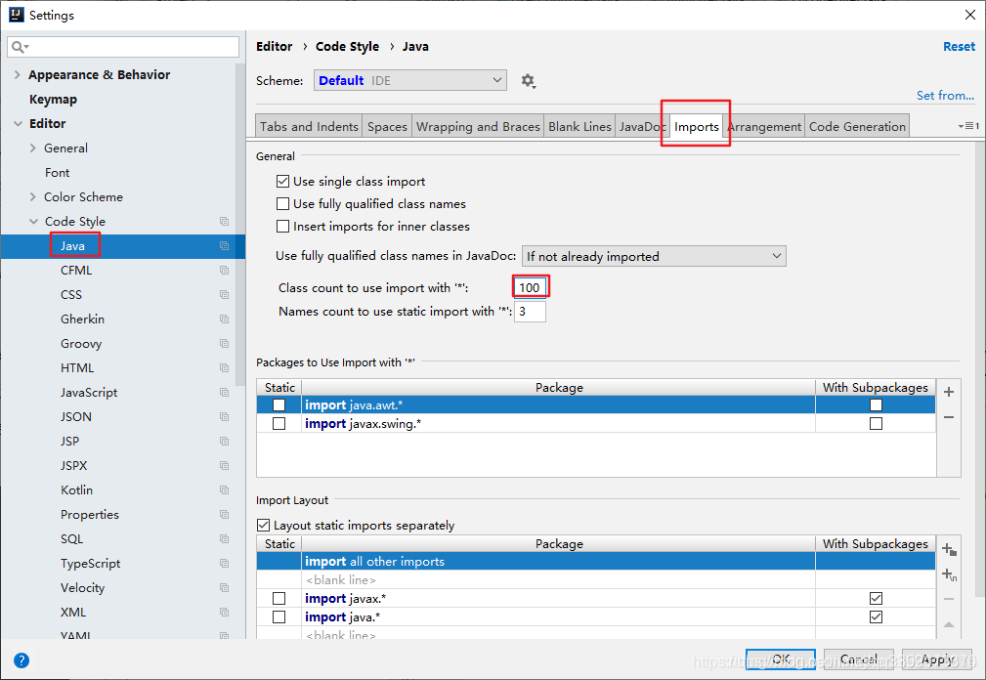
Task: Select Font in settings tree
Action: tap(57, 172)
